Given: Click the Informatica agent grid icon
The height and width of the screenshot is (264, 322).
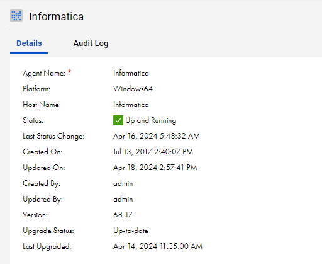Looking at the screenshot, I should (16, 16).
